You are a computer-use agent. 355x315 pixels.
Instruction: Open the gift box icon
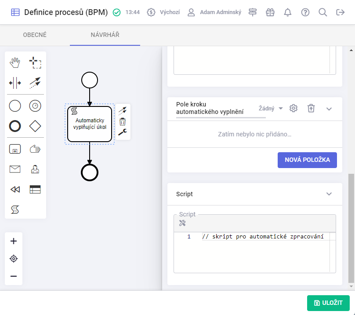tap(270, 12)
